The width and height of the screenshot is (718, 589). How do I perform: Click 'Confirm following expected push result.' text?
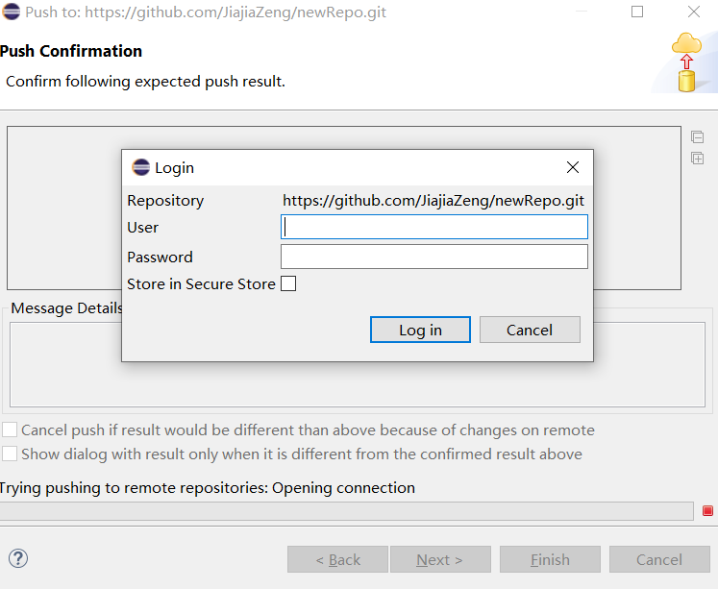[145, 82]
